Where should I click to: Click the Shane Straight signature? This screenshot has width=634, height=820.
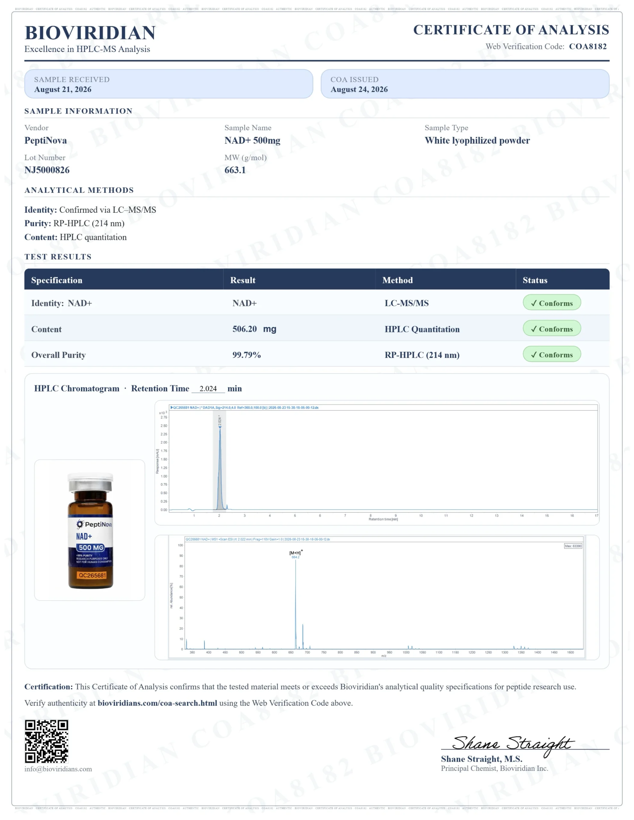[513, 744]
